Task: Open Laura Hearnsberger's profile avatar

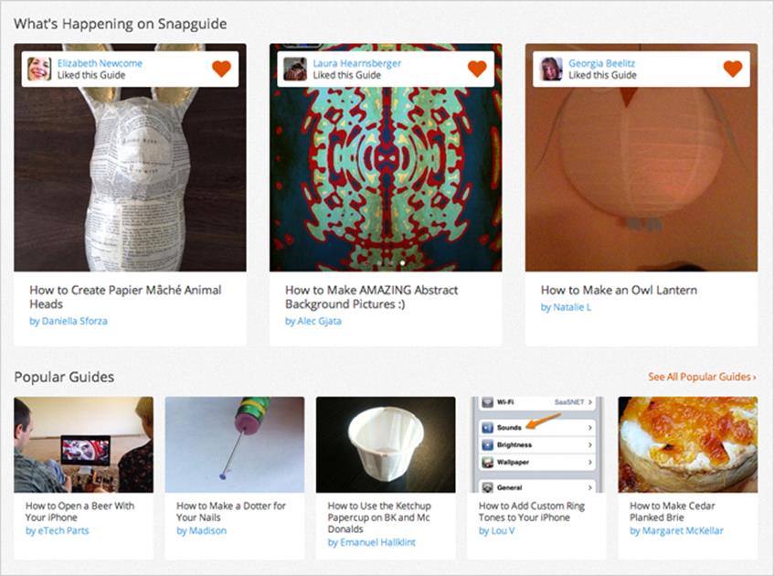Action: pyautogui.click(x=295, y=69)
